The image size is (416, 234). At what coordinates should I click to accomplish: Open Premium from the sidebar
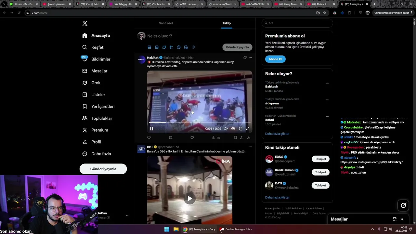tap(95, 130)
